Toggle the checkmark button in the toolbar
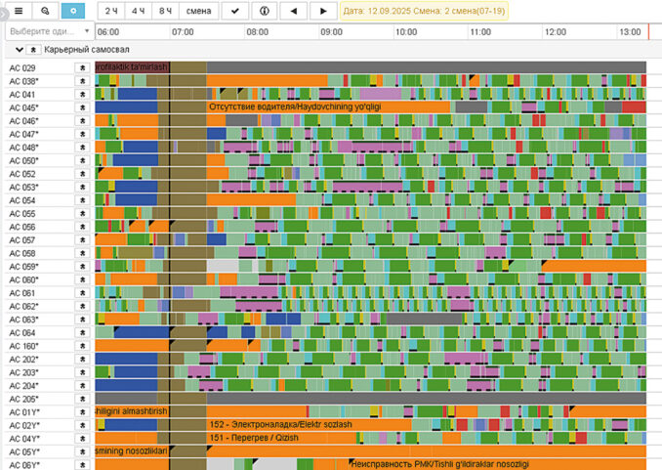This screenshot has height=470, width=662. click(x=234, y=11)
